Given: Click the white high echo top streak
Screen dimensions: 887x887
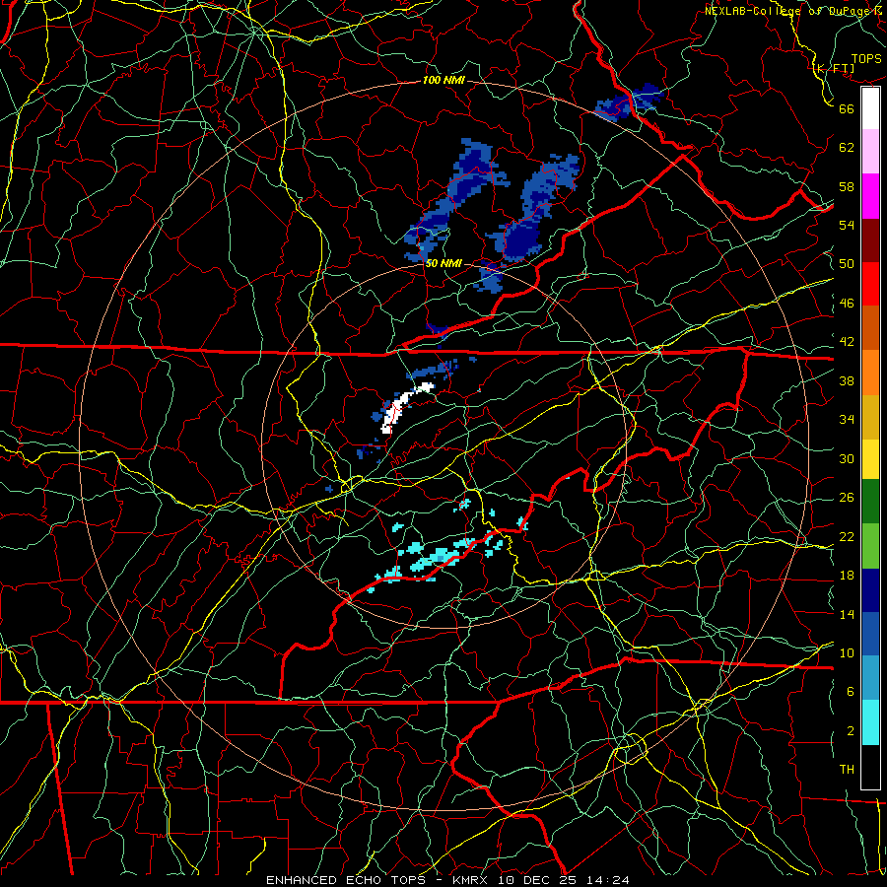Looking at the screenshot, I should click(x=400, y=406).
